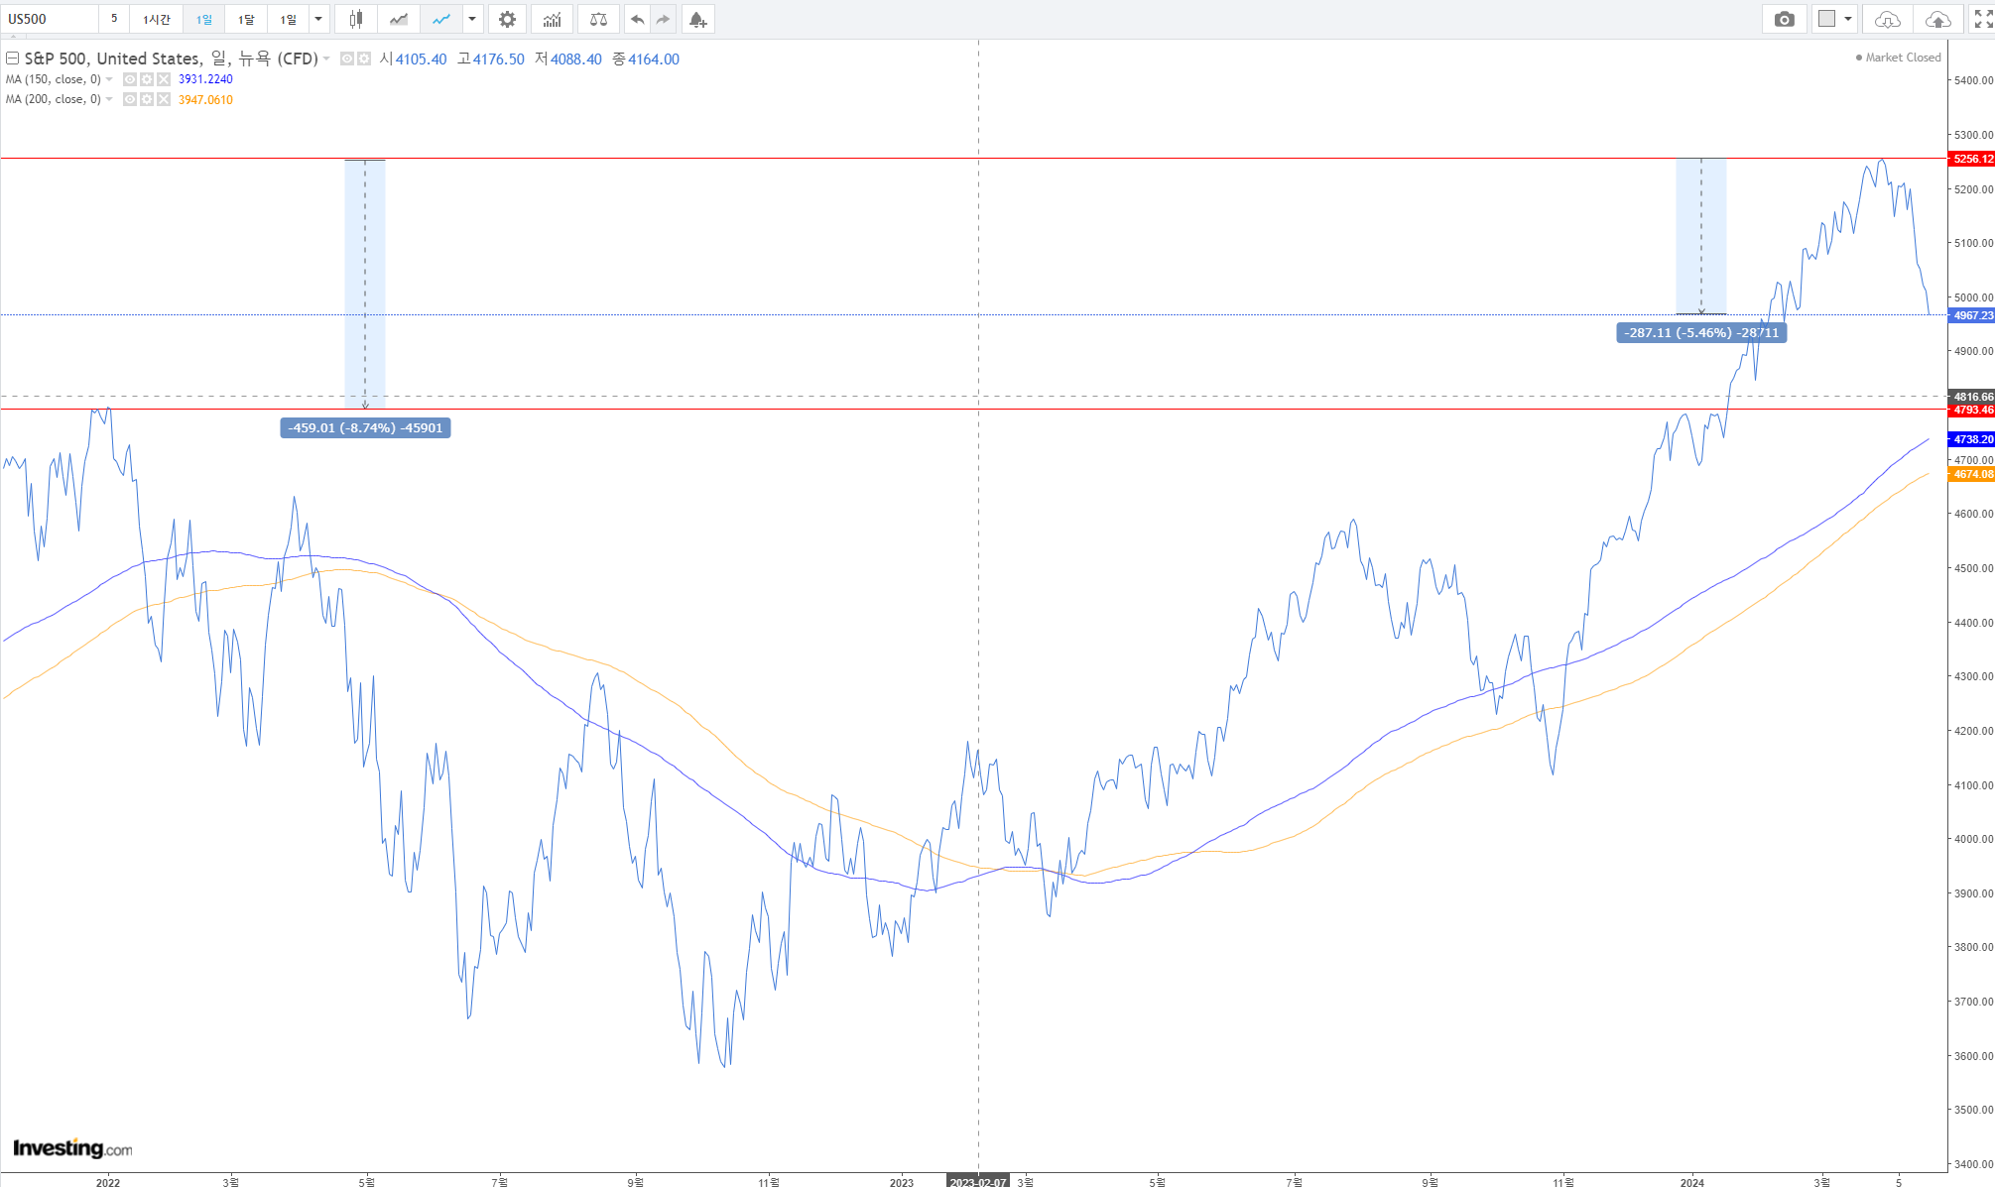The image size is (1995, 1187).
Task: Open chart style dropdown arrow
Action: click(472, 19)
